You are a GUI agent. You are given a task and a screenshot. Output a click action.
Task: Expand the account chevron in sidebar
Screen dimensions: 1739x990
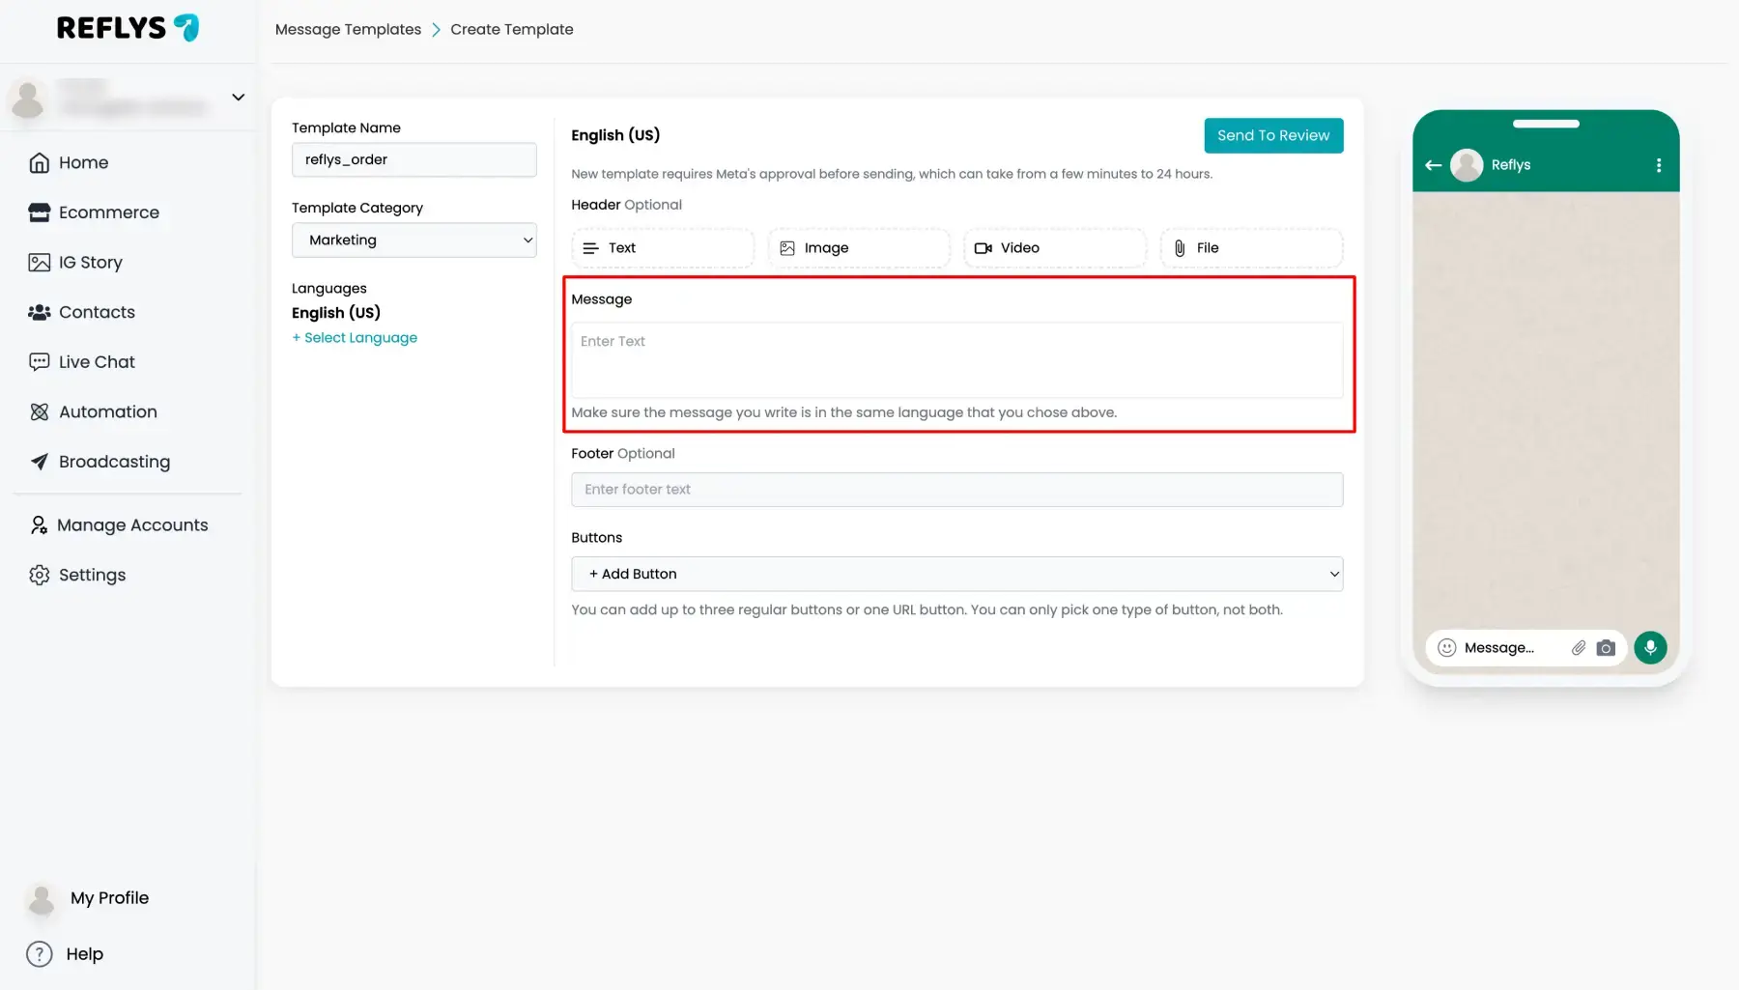click(x=238, y=98)
